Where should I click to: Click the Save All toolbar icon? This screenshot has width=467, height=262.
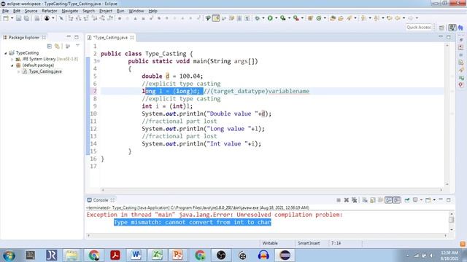(x=26, y=18)
